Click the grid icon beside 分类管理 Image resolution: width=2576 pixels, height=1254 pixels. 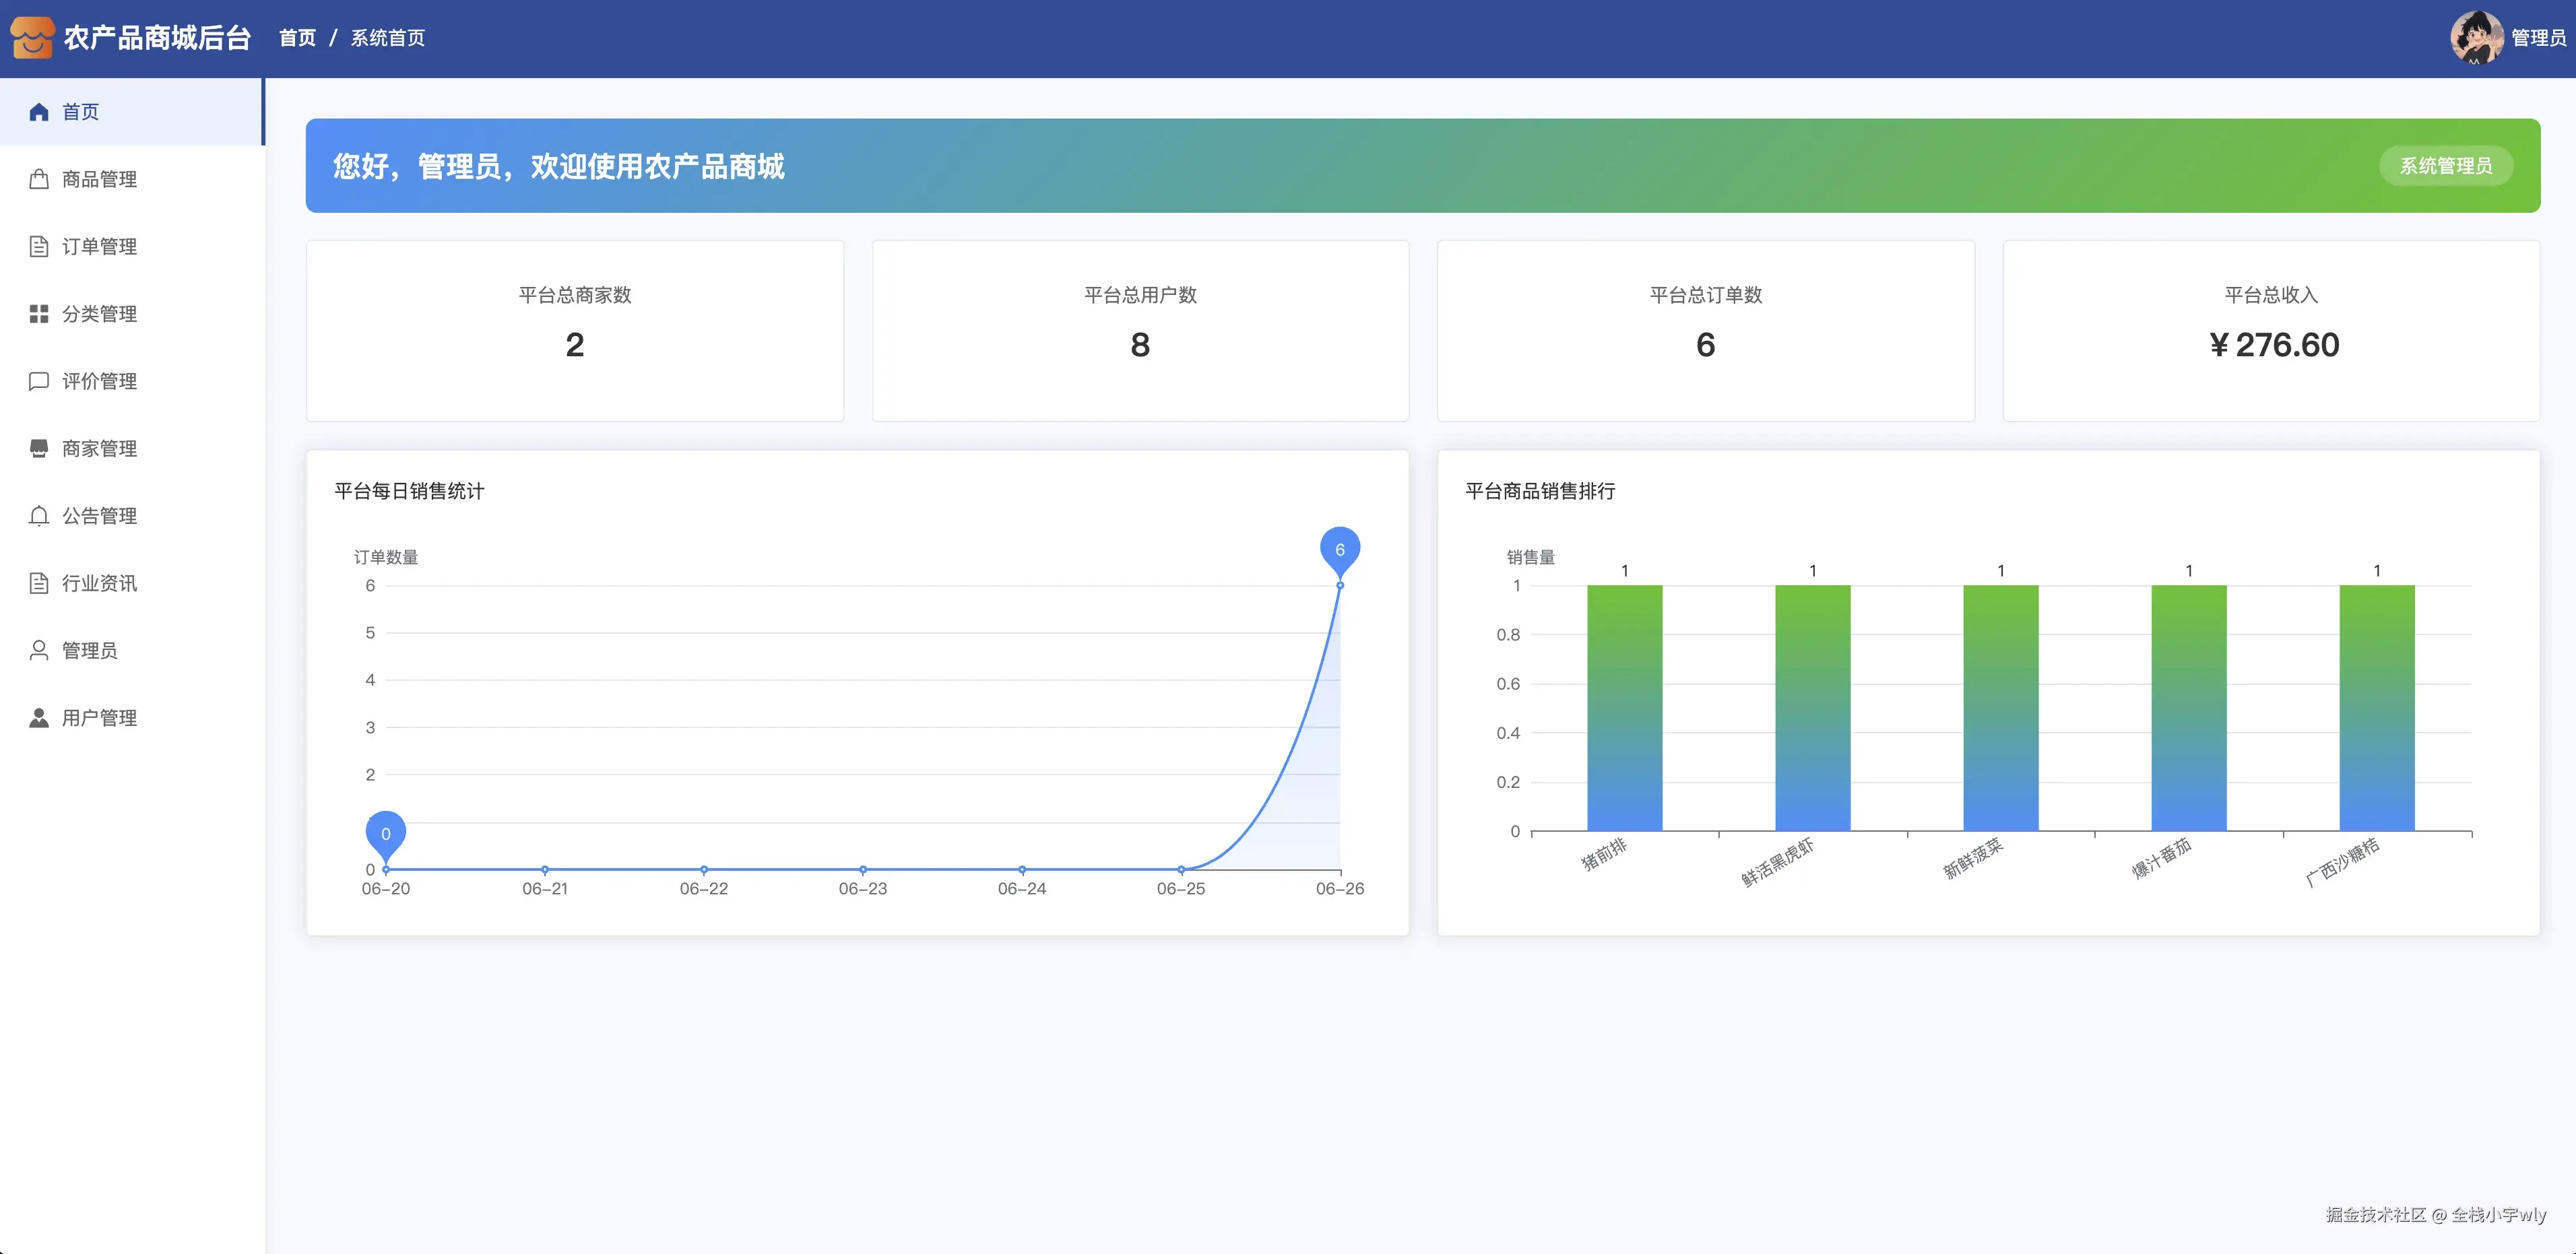39,314
